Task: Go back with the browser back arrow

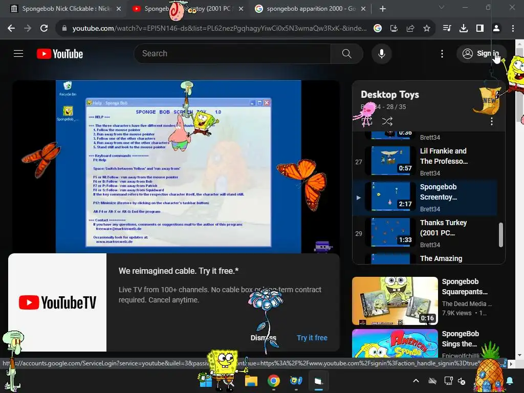Action: point(11,29)
